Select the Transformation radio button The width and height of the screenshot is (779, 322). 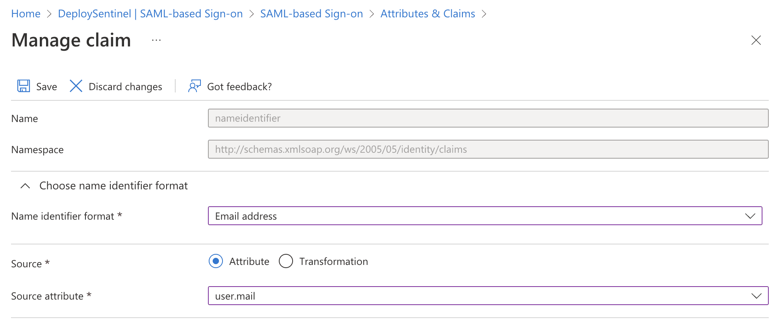coord(286,261)
